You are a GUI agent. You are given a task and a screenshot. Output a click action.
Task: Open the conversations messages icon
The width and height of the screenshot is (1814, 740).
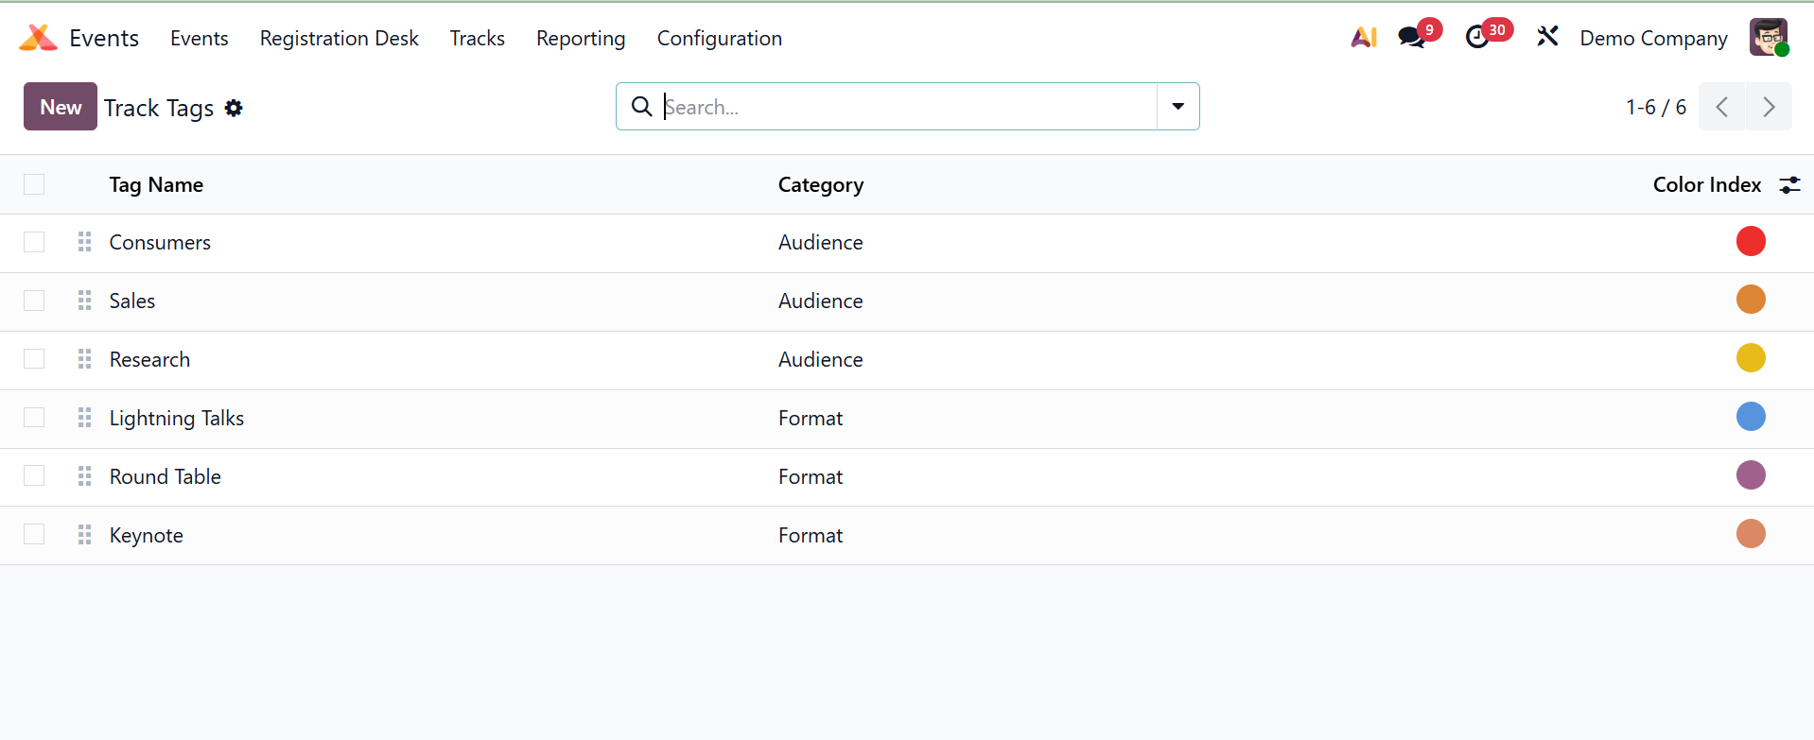tap(1411, 38)
